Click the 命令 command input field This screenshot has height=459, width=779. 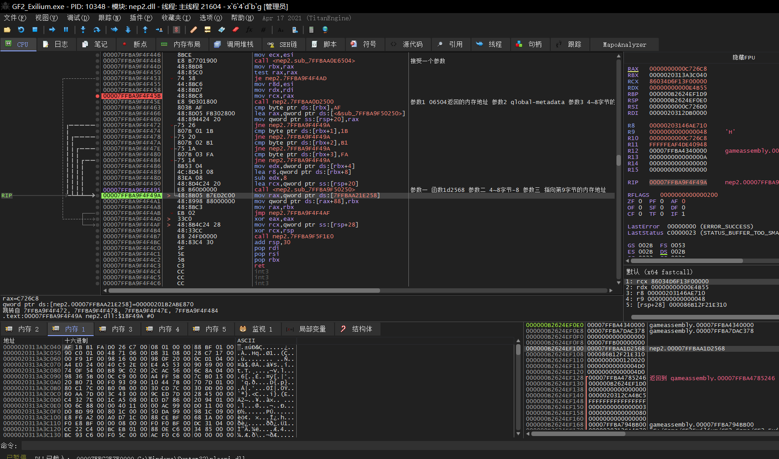tap(400, 445)
